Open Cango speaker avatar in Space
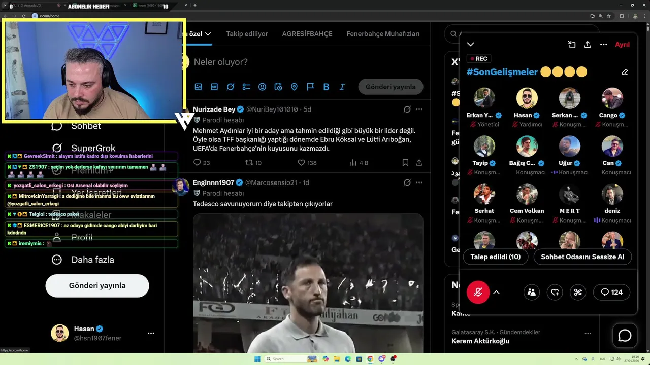 (x=612, y=98)
